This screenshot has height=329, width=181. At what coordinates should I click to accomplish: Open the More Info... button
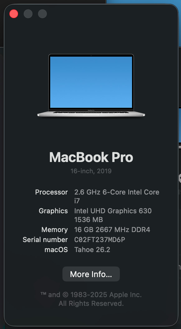tap(91, 274)
